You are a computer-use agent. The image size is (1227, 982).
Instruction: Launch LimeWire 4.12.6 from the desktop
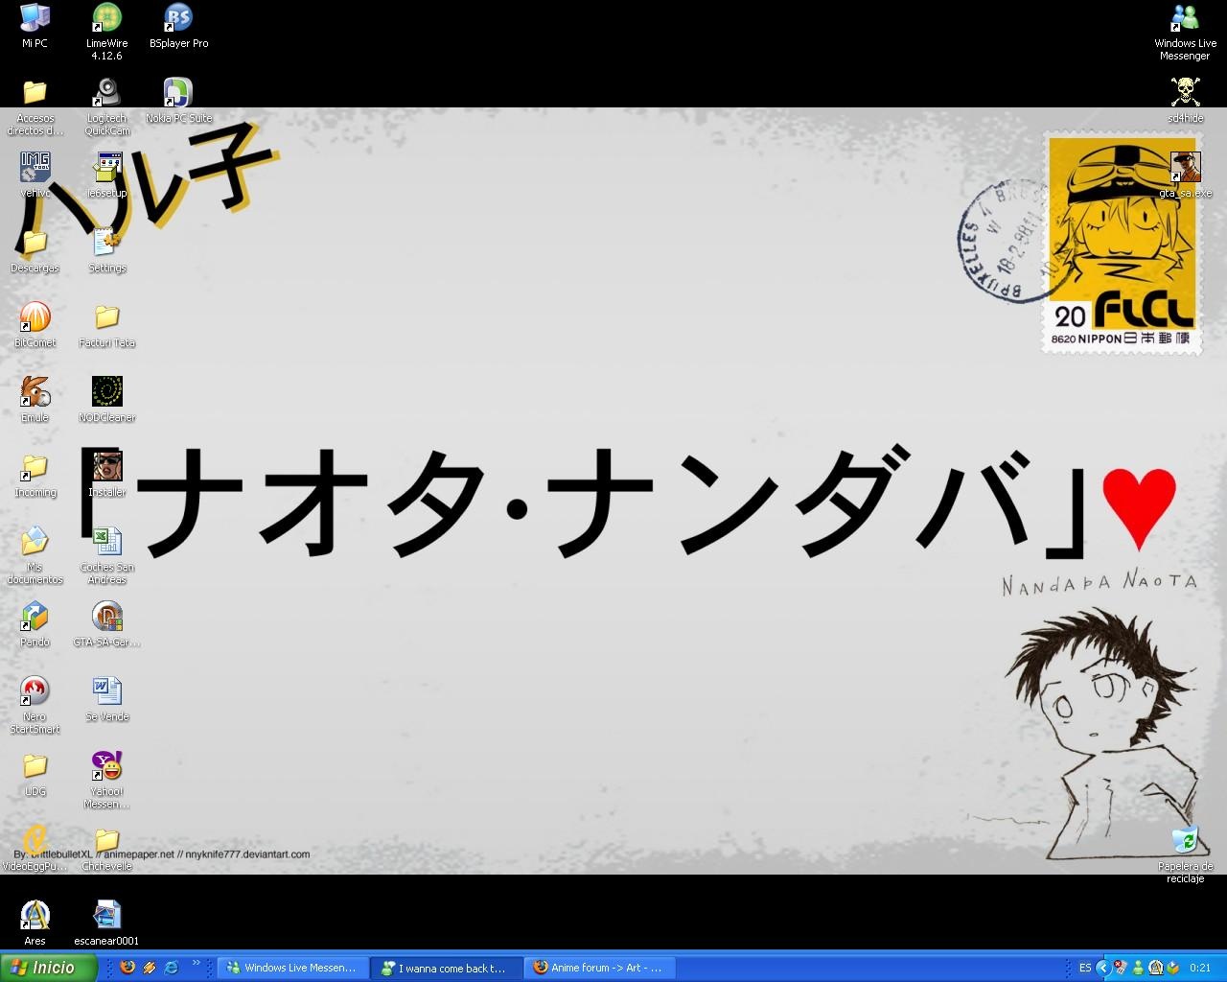[x=106, y=32]
